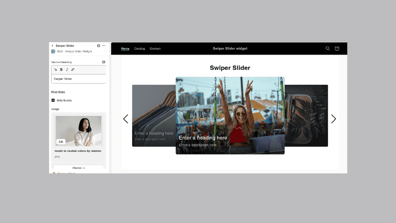Click the dynamic source icon beside Section heading
This screenshot has width=396, height=223.
pos(104,62)
